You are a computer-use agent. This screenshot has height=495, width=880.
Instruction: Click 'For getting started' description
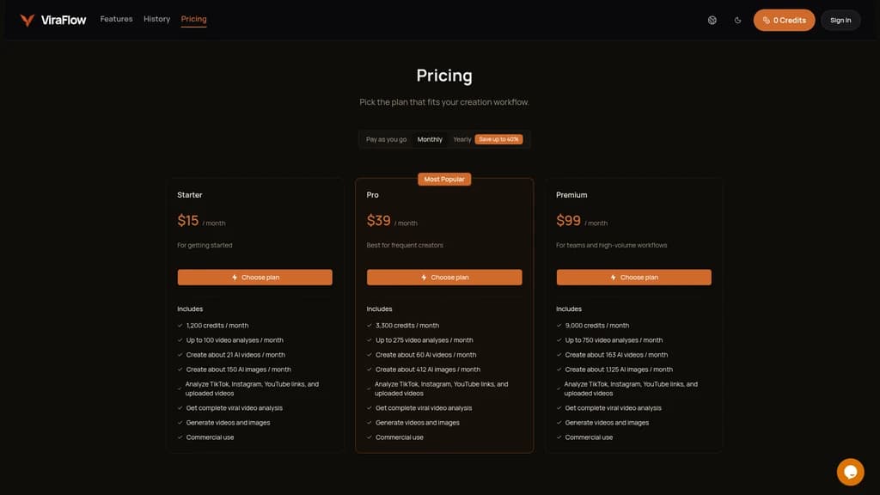pyautogui.click(x=205, y=245)
